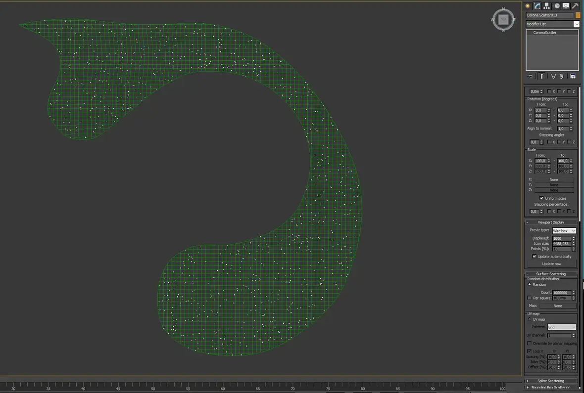This screenshot has height=393, width=584.
Task: Click Align to normal spinner arrows
Action: (571, 129)
